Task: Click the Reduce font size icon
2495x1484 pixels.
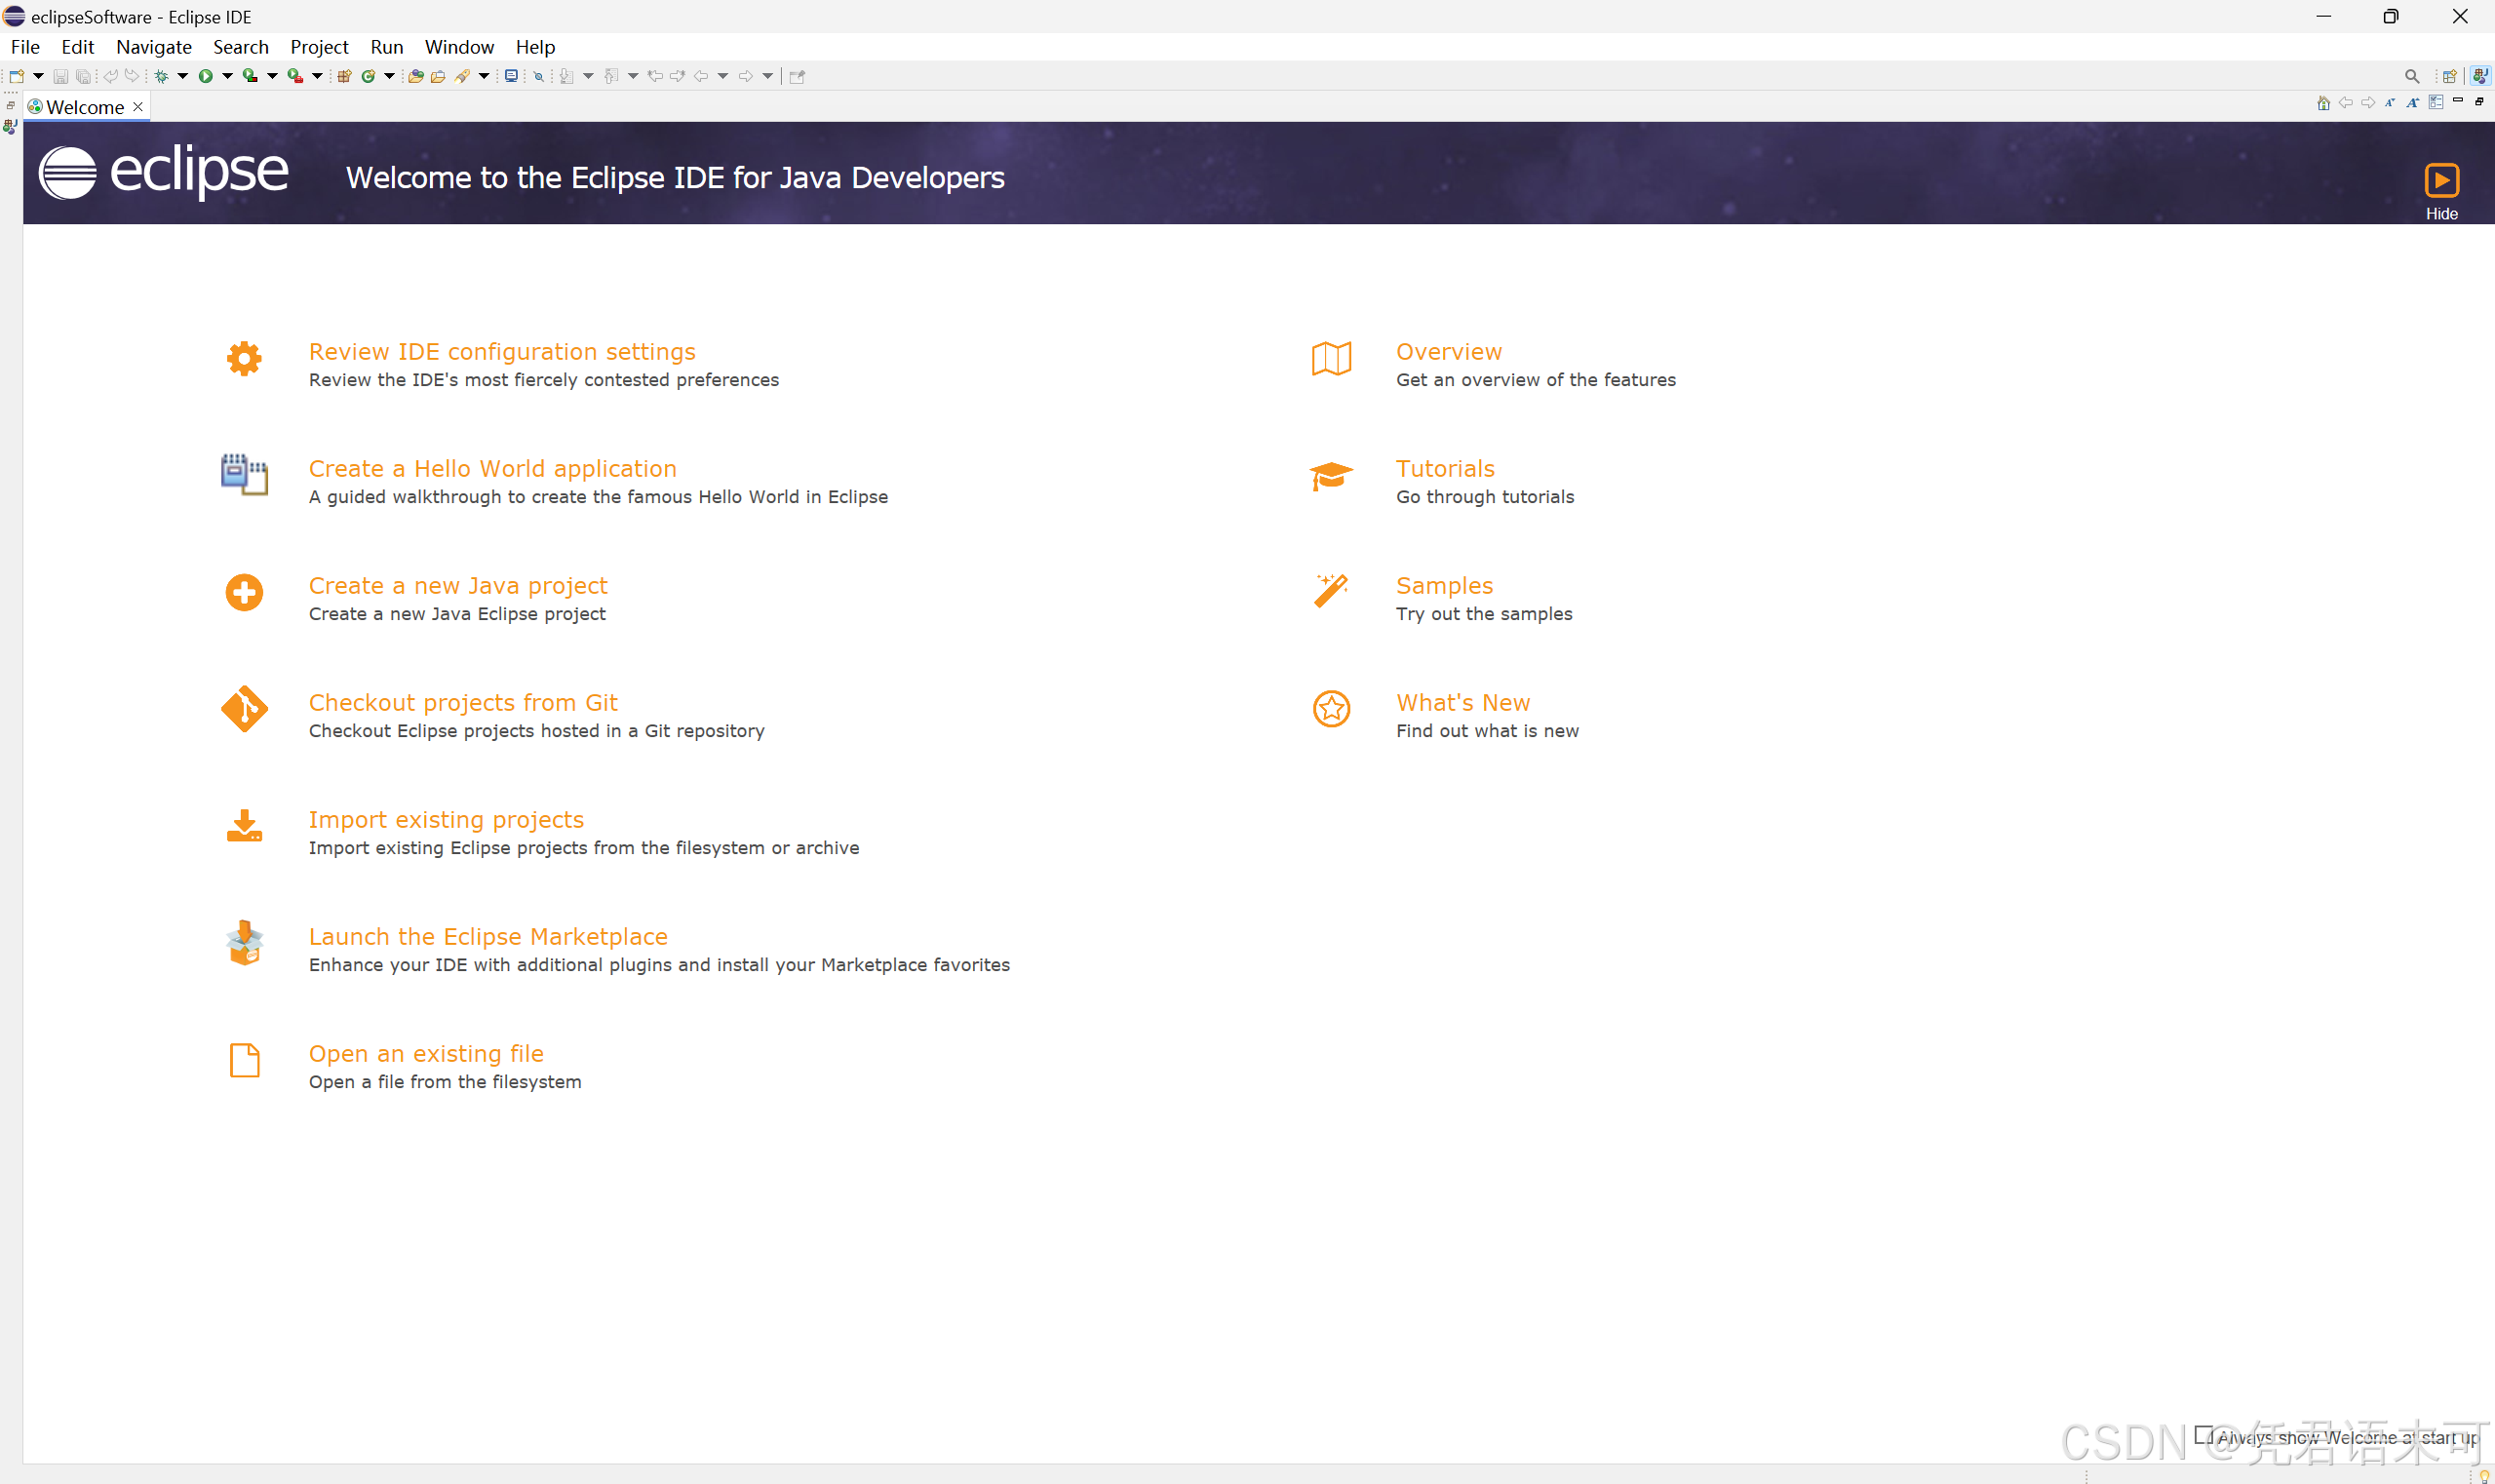Action: point(2390,103)
